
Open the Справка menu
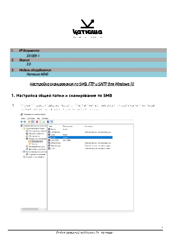(45, 118)
